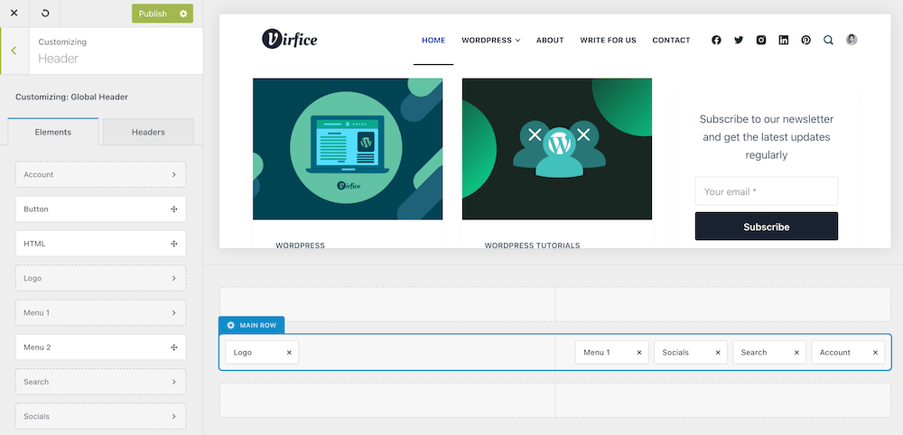Select the Search chip in main row
This screenshot has height=435, width=903.
[769, 352]
